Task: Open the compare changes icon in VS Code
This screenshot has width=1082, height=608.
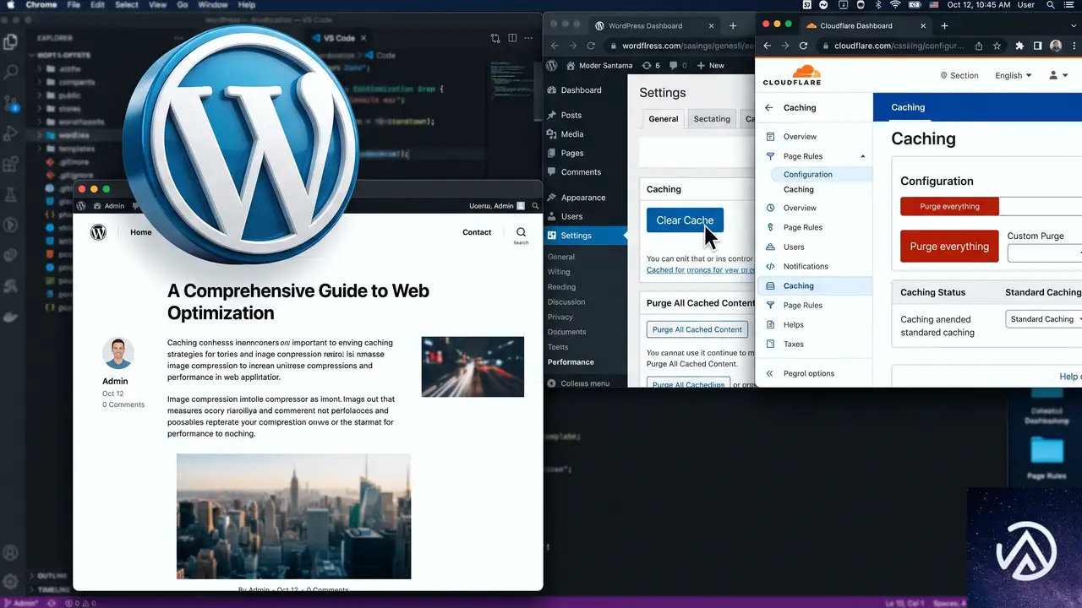Action: coord(495,38)
